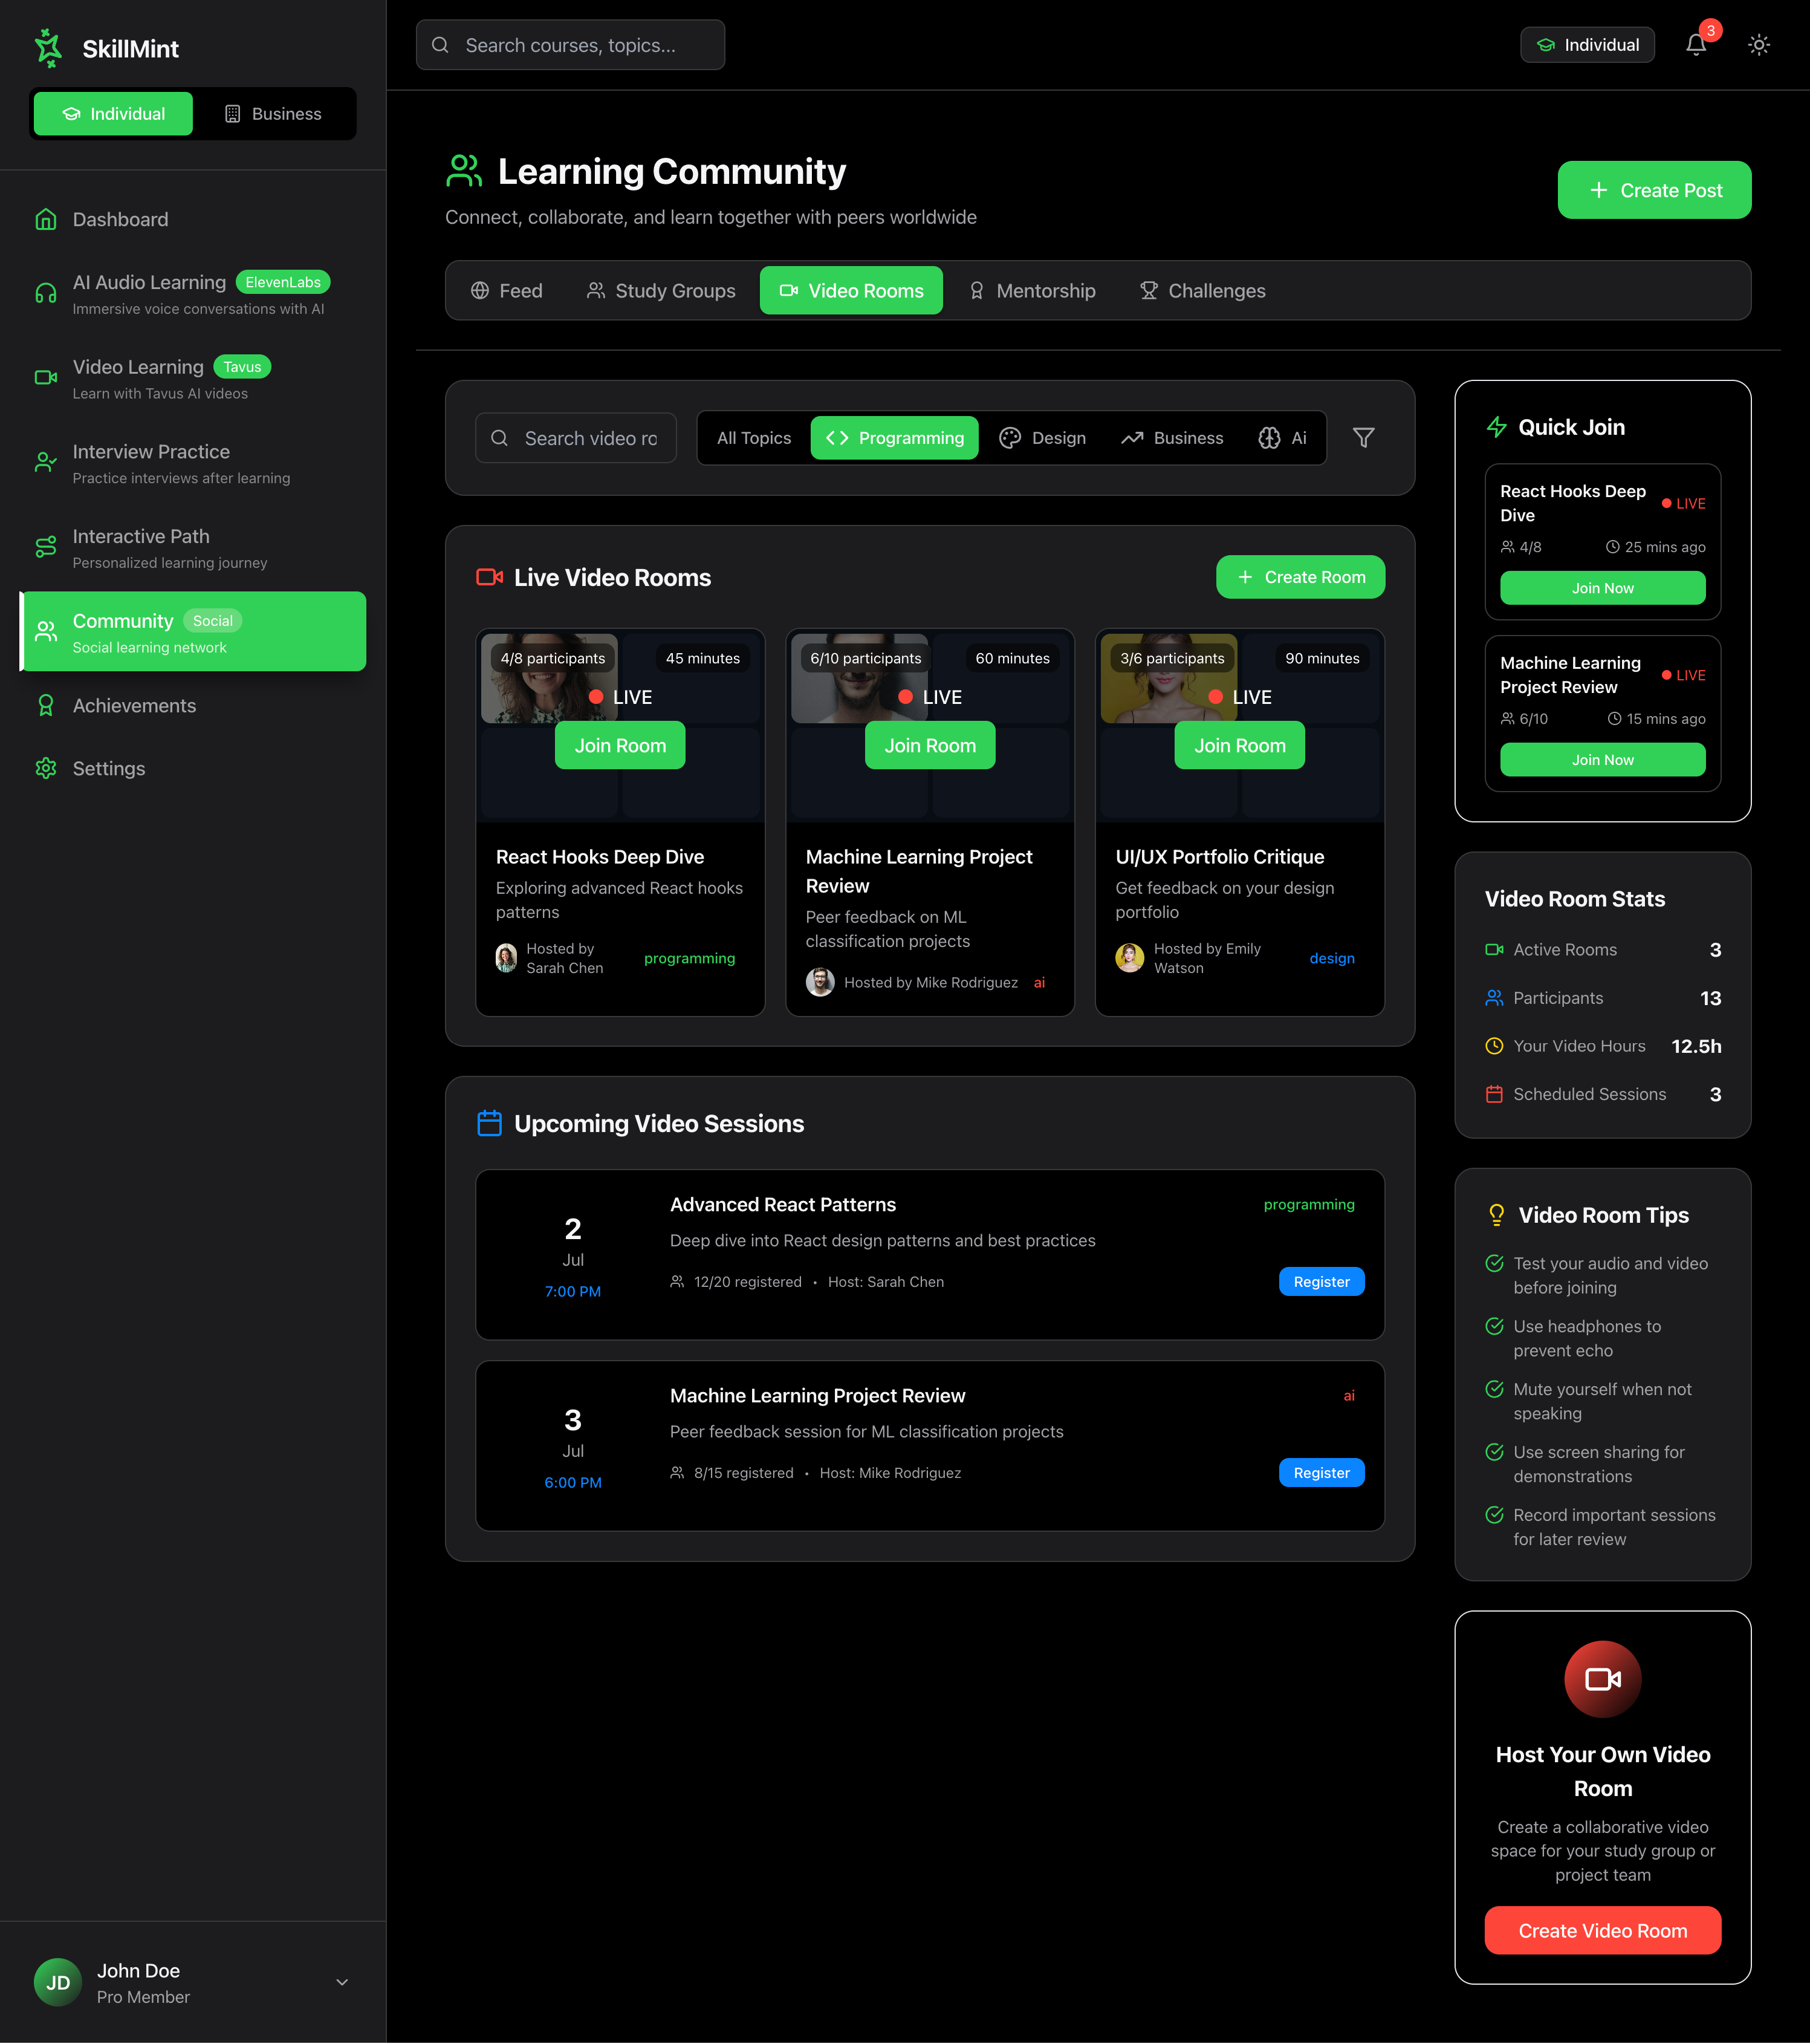Open Settings gear in sidebar
The image size is (1810, 2044).
pos(108,769)
